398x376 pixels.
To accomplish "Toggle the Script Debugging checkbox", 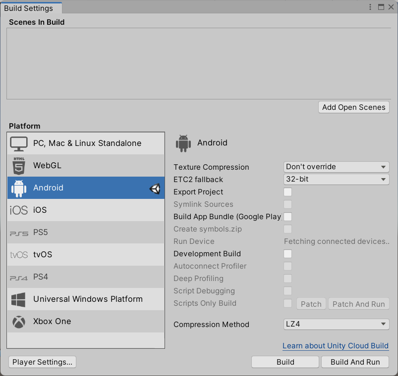I will point(287,291).
